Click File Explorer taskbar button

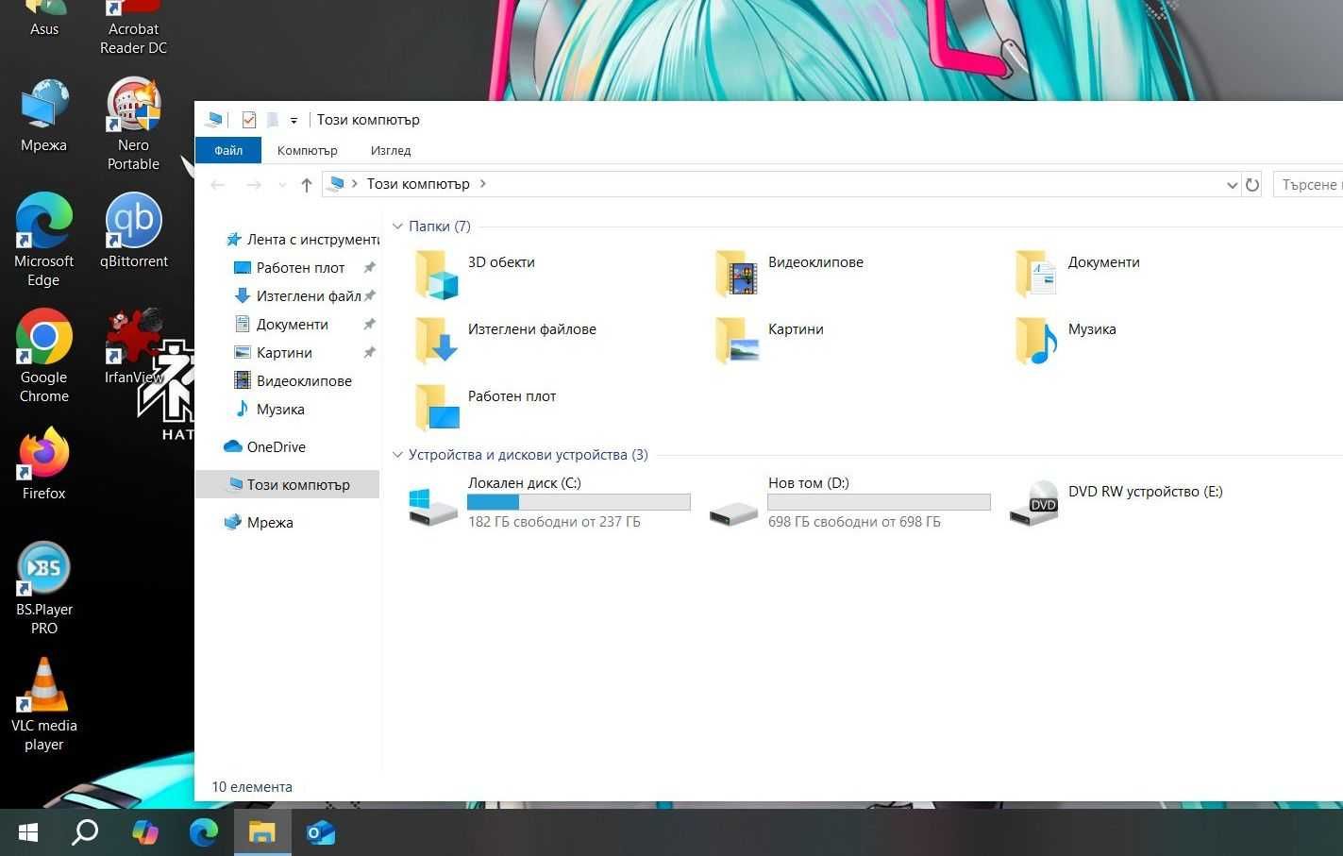[262, 832]
